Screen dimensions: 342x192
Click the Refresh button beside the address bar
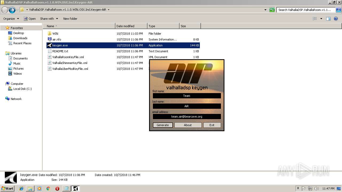pos(272,10)
